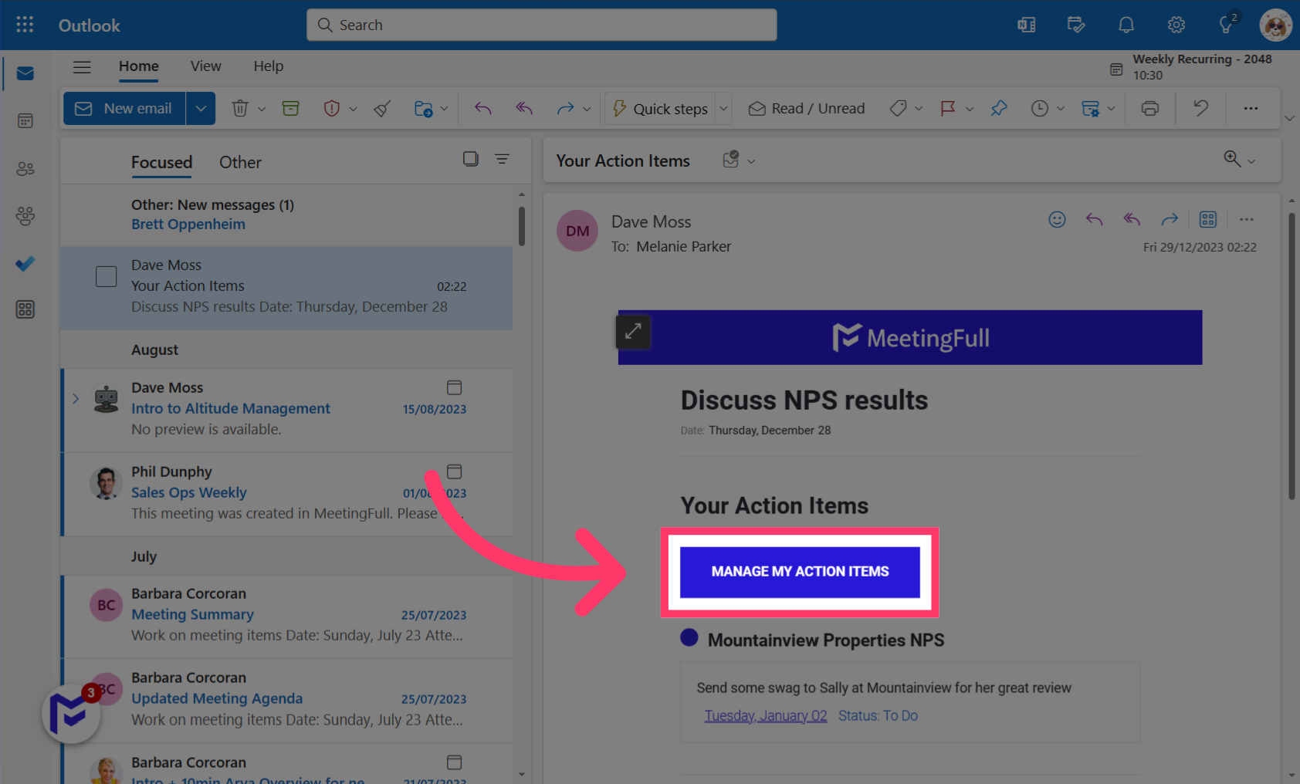Open the Help tab
The height and width of the screenshot is (784, 1300).
coord(269,66)
